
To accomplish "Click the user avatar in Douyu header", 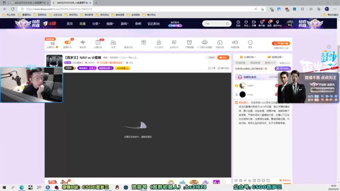I will click(290, 23).
